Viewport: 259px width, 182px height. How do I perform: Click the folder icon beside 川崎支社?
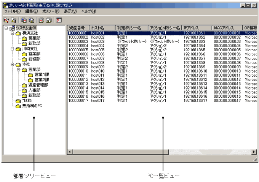tap(18, 49)
